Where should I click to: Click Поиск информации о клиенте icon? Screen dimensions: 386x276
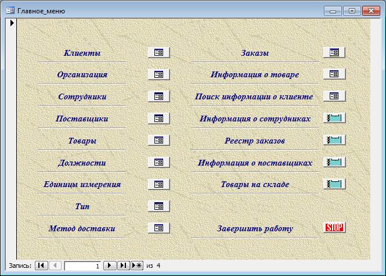pyautogui.click(x=334, y=96)
